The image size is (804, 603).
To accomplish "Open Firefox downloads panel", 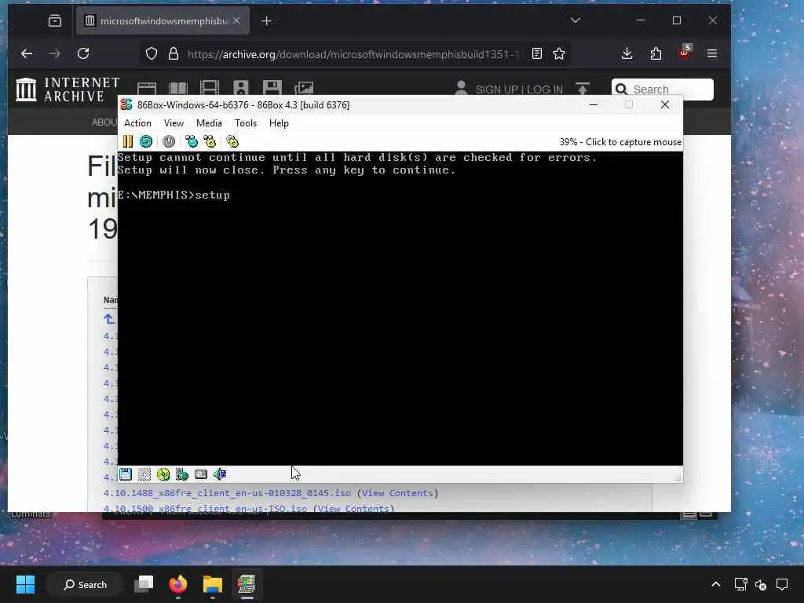I will (x=627, y=54).
